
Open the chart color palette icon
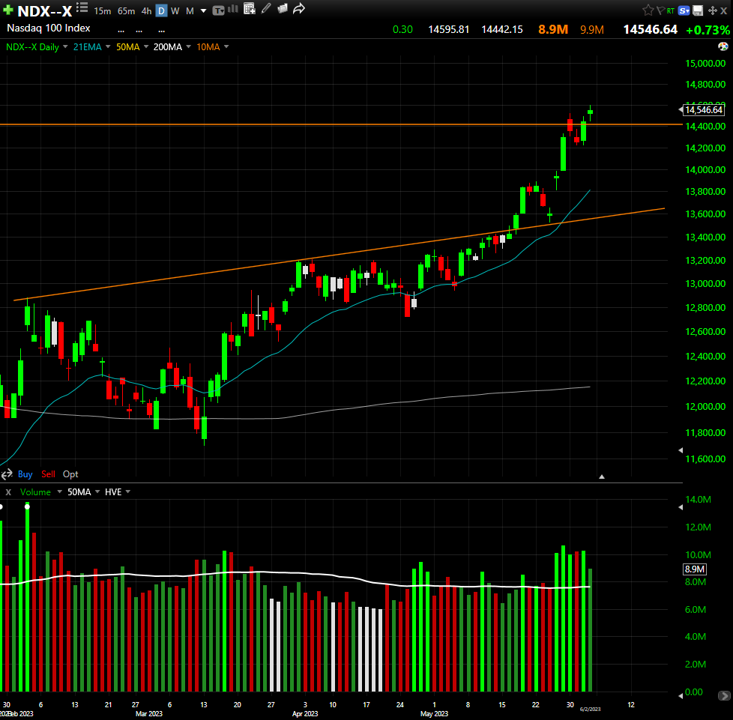tap(723, 46)
